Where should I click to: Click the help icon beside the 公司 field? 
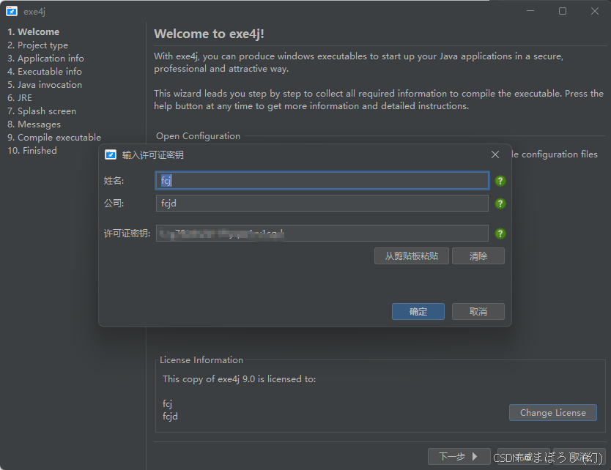point(500,204)
